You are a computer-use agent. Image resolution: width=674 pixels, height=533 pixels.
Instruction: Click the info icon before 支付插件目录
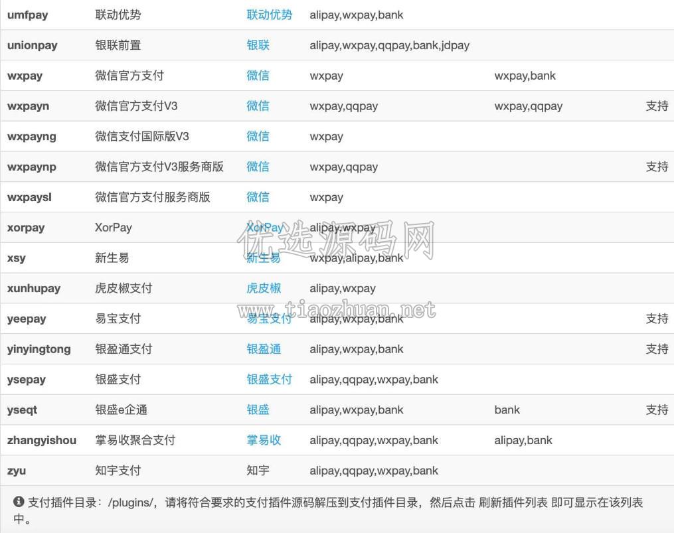click(19, 501)
